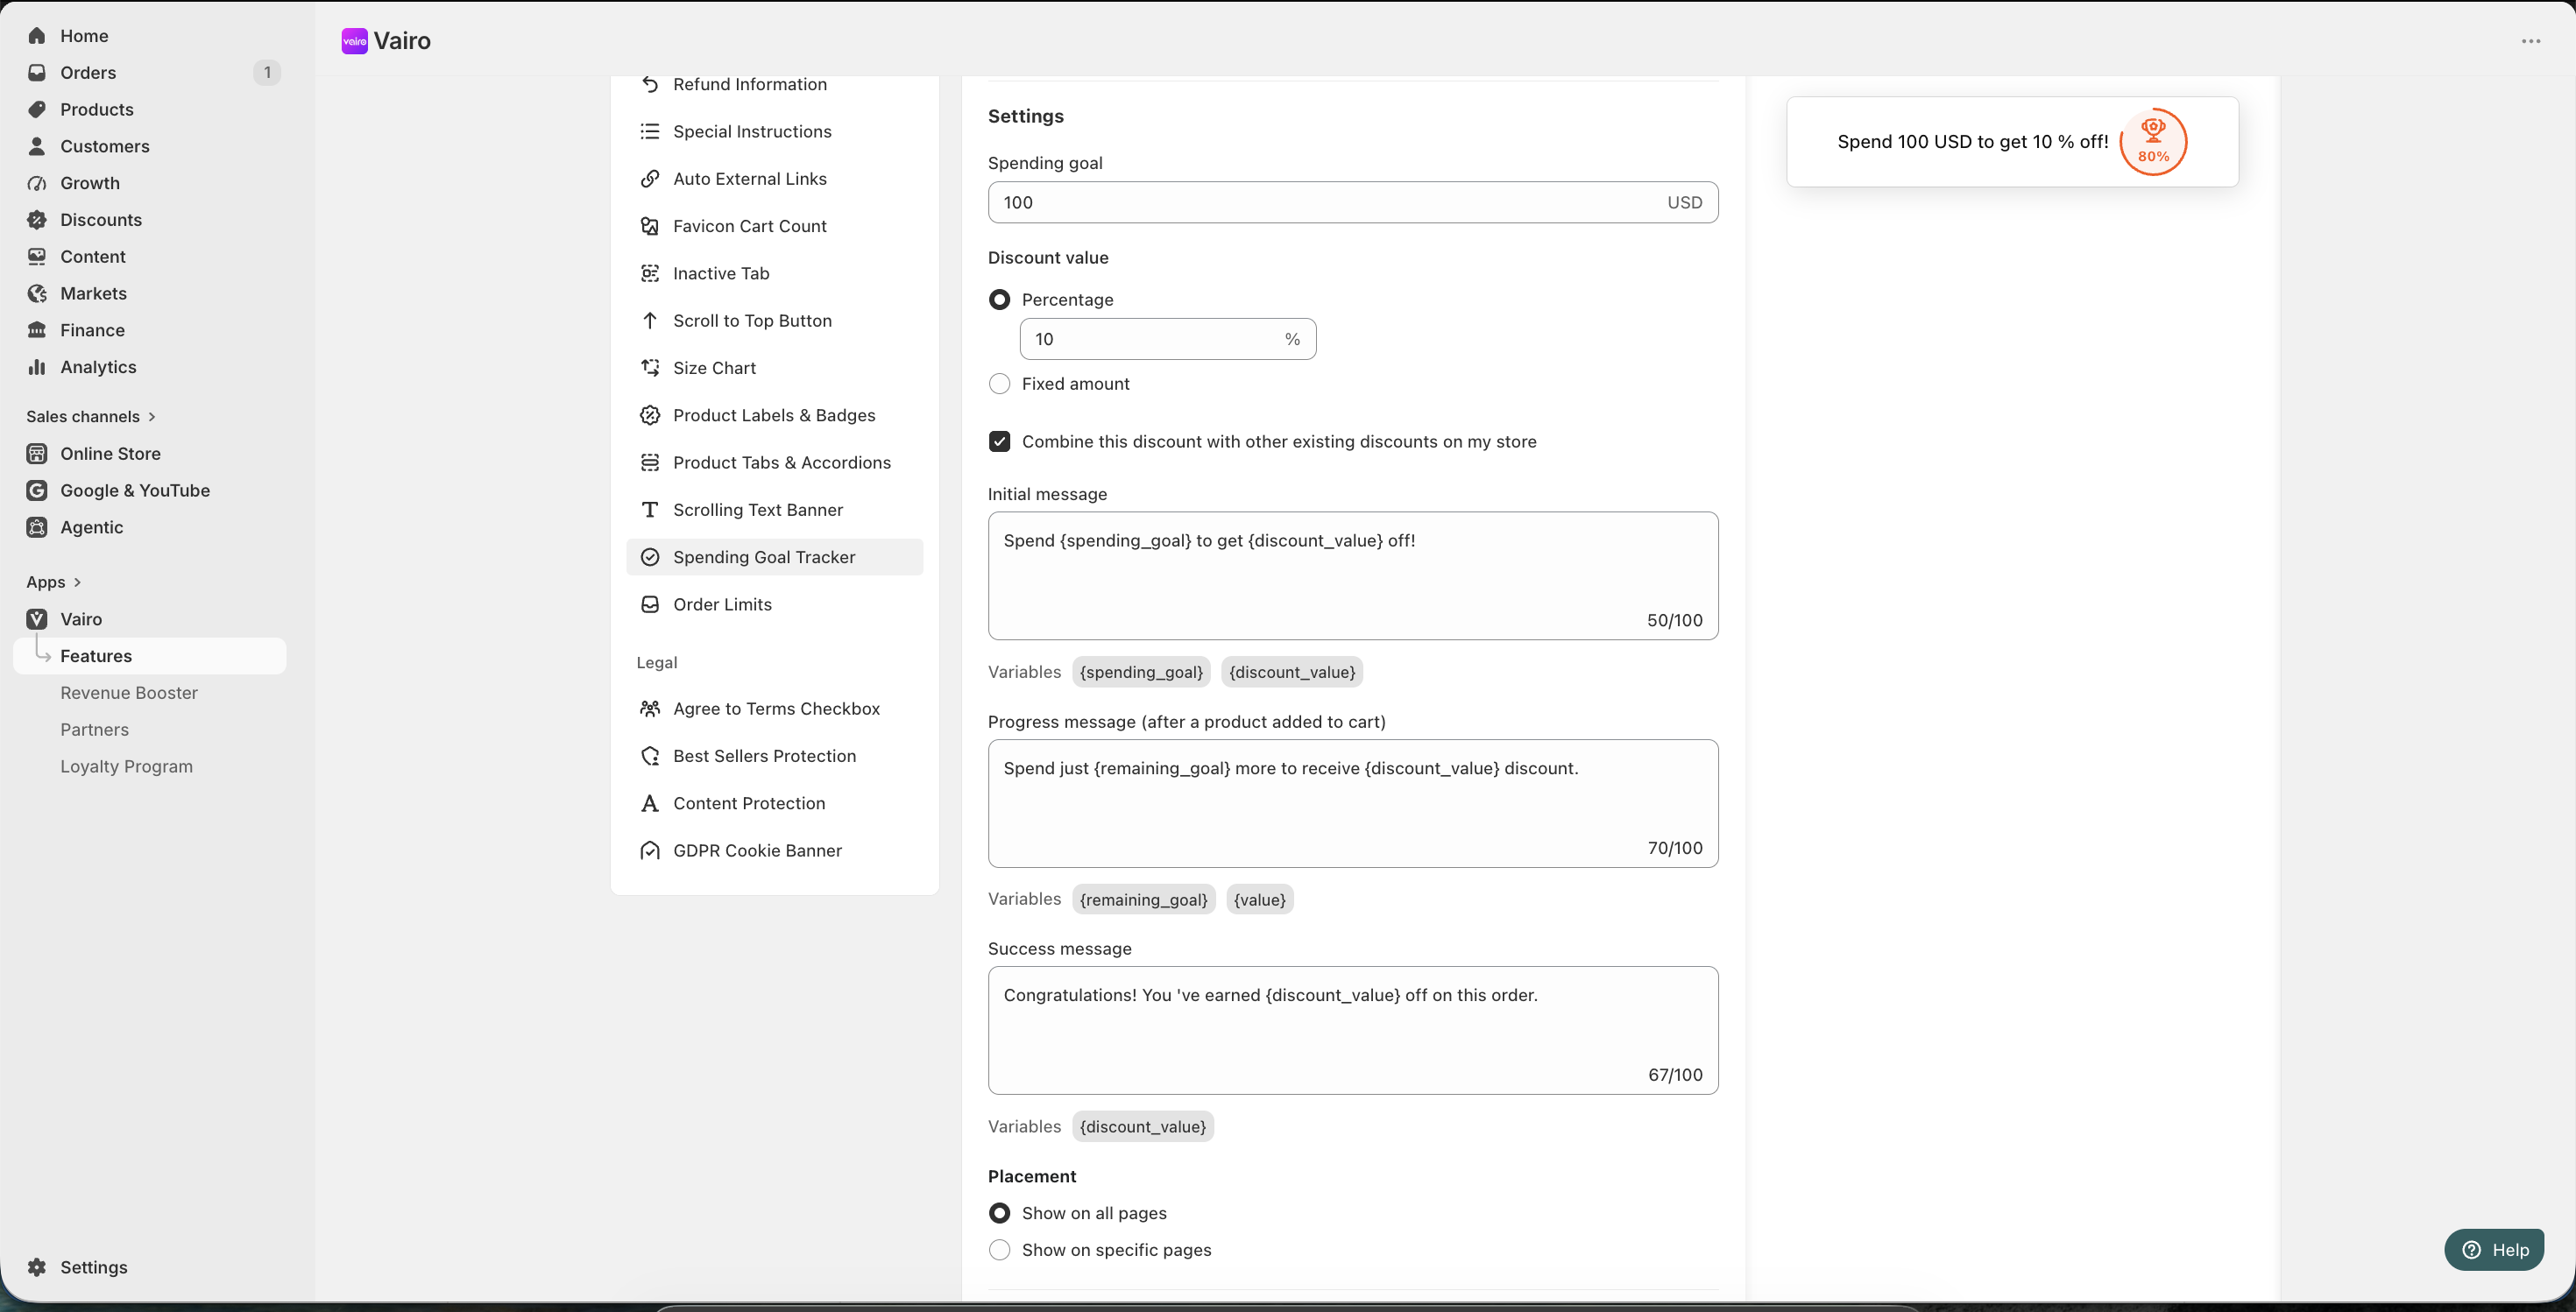Open the Features subpage under Vairo
2576x1312 pixels.
pos(150,657)
